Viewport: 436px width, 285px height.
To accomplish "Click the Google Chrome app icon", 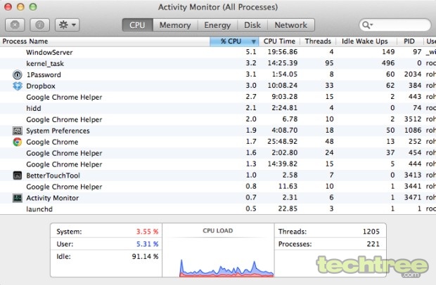I will point(18,142).
